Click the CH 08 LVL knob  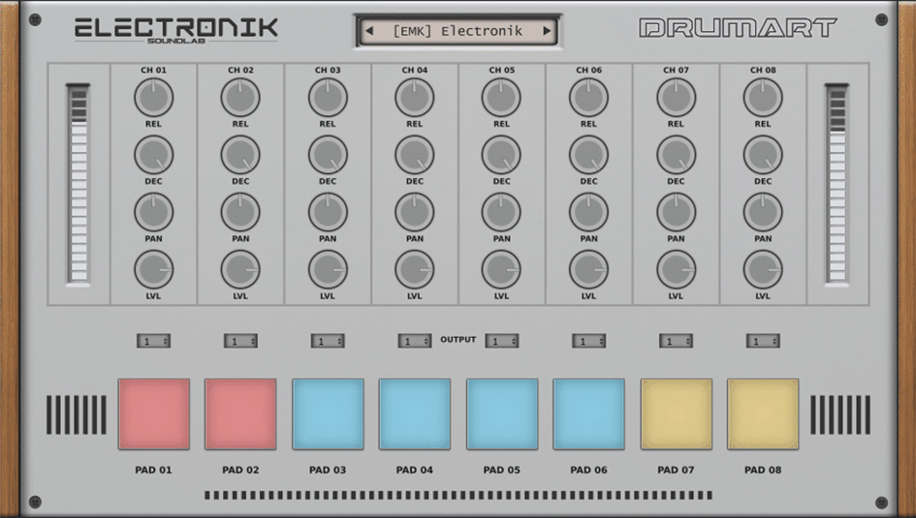point(763,270)
